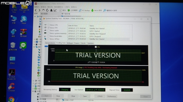Click the driver update magnifier button
The width and height of the screenshot is (183, 102).
pos(110,10)
